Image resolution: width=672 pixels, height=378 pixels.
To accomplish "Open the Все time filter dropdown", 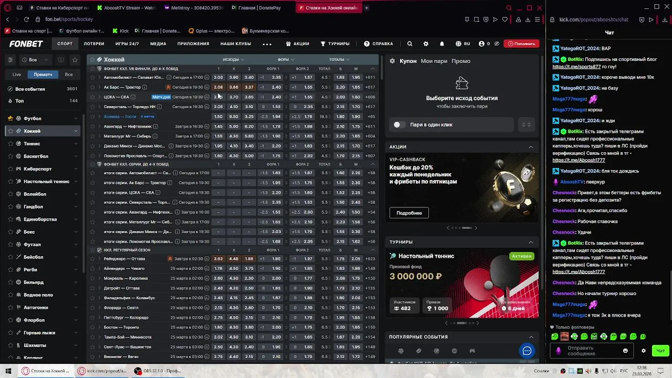I will click(36, 60).
